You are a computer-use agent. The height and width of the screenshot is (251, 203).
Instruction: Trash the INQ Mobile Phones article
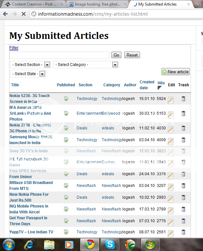183,209
